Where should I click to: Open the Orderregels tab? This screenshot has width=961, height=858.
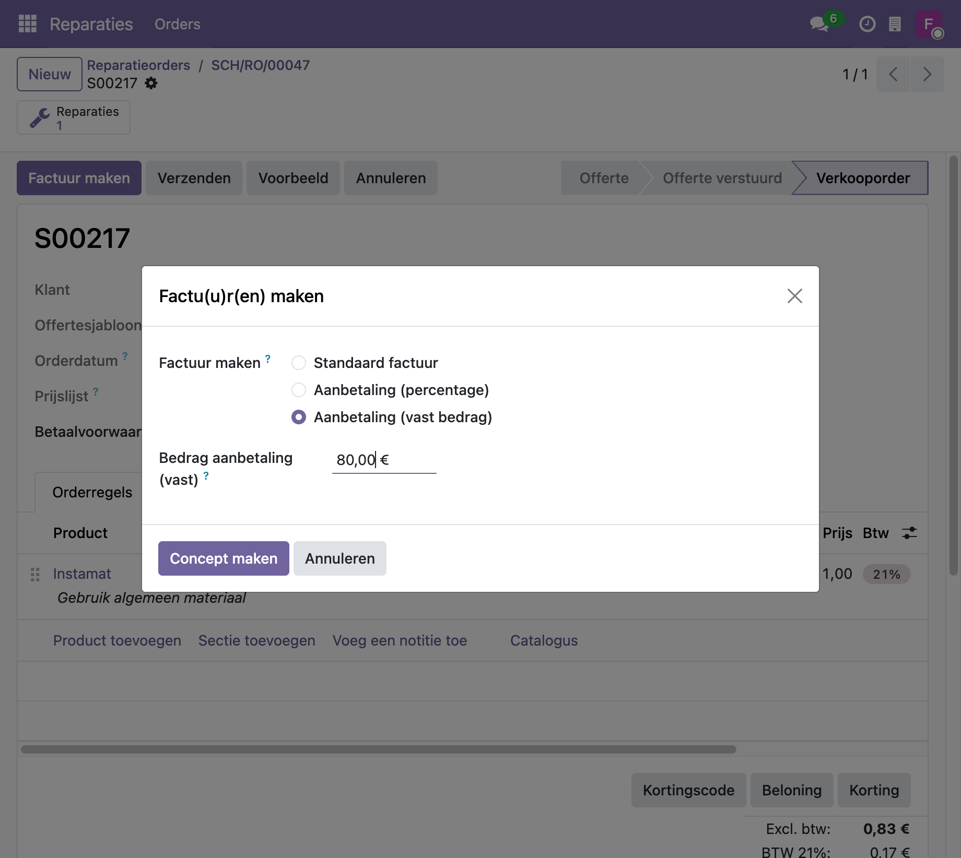pyautogui.click(x=92, y=492)
